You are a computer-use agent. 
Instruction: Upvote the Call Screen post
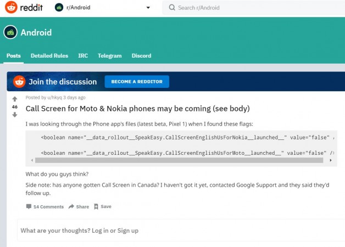(x=15, y=99)
